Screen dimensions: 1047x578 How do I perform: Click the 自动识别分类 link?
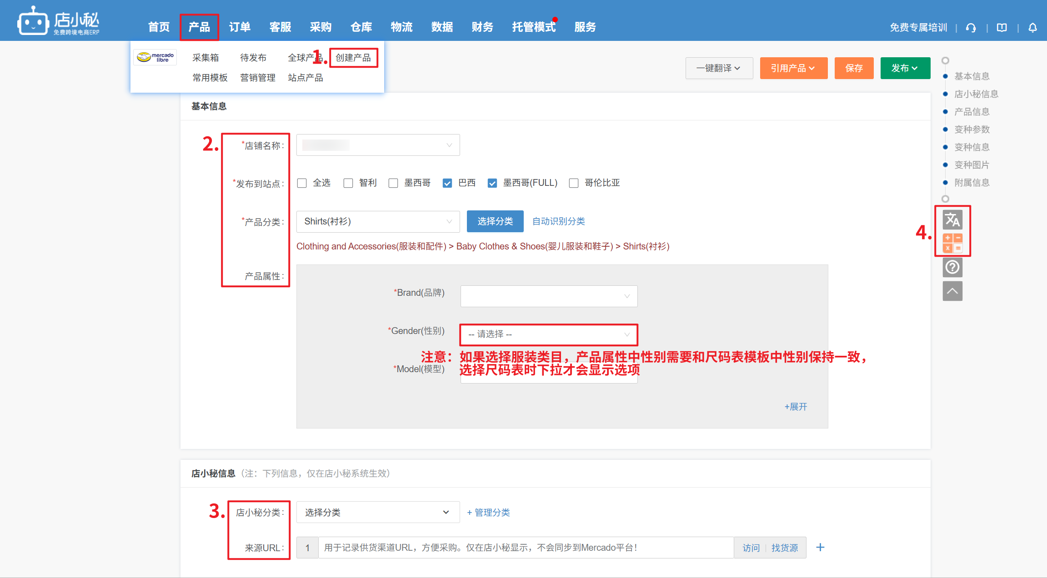tap(558, 221)
